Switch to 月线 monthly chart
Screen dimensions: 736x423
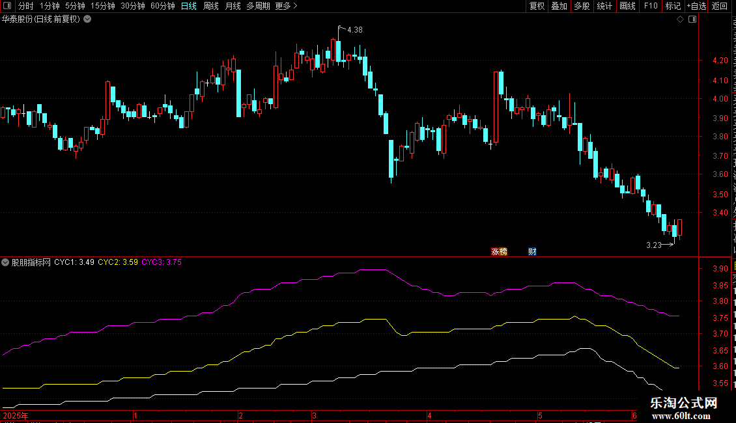click(x=233, y=6)
